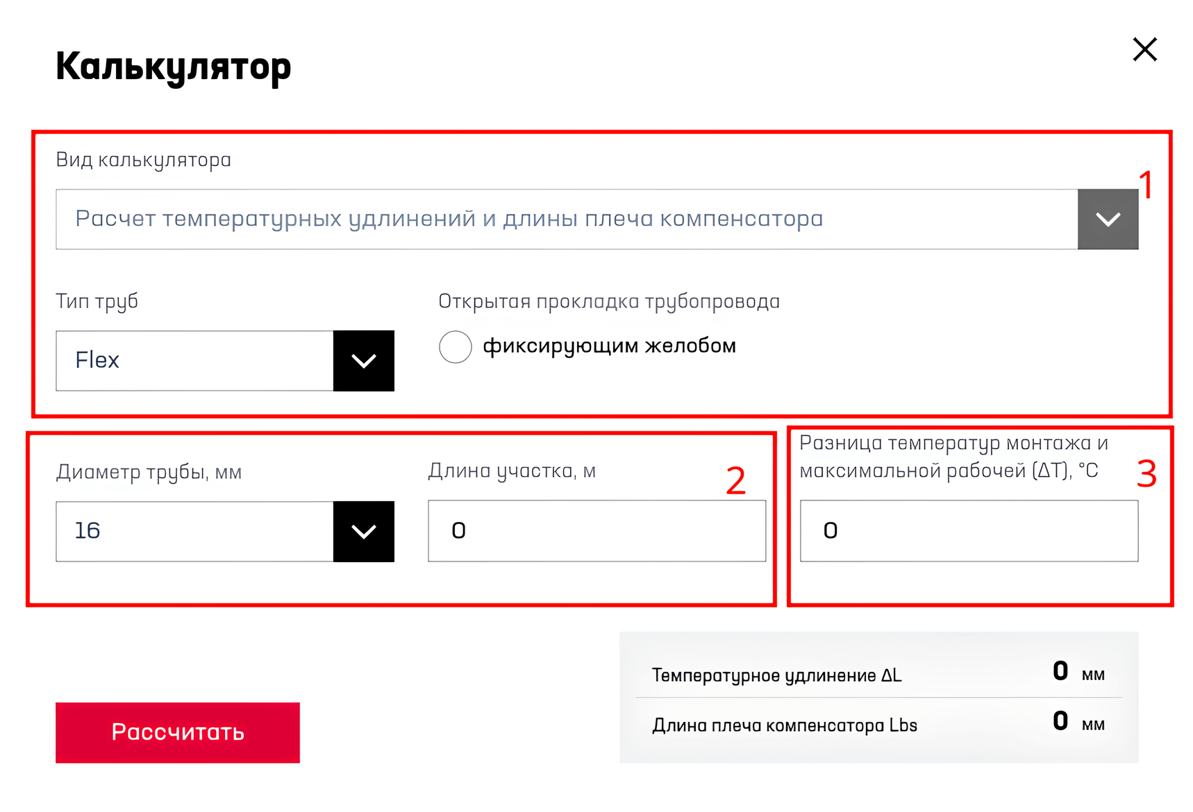Open the Диаметр трубы field showing 16
Screen dimensions: 1193x812
195,532
